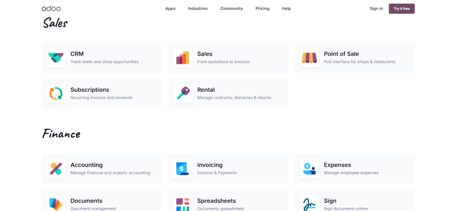Click 'Sign documents online' description text
Screen dimensions: 456x211
(346, 209)
